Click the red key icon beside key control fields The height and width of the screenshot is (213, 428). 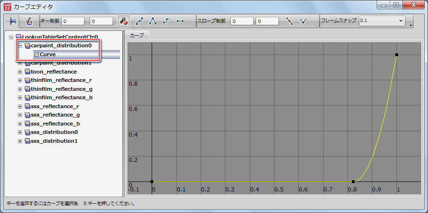[x=123, y=21]
